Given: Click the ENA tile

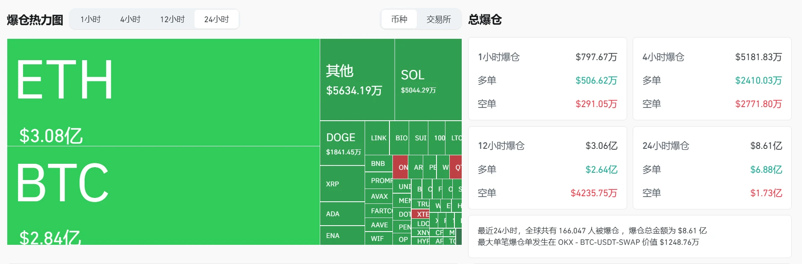Looking at the screenshot, I should click(x=333, y=236).
